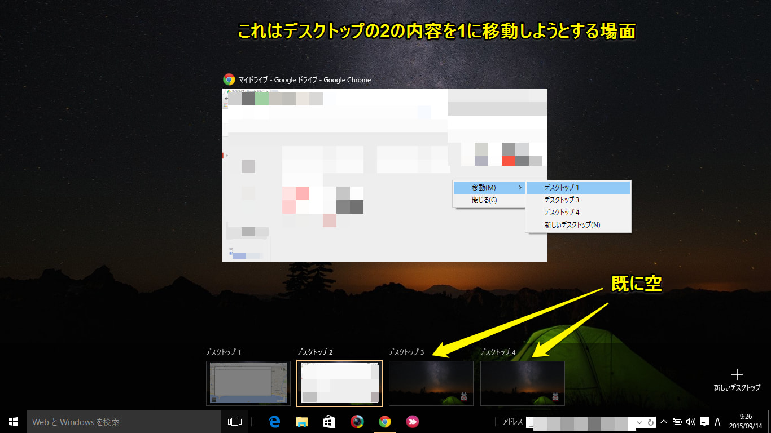
Task: Click the pink round icon in taskbar
Action: (x=412, y=422)
